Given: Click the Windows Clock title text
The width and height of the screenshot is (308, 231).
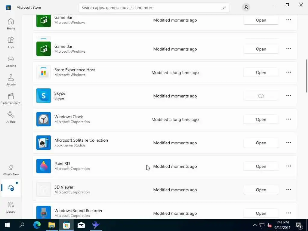Looking at the screenshot, I should point(69,117).
